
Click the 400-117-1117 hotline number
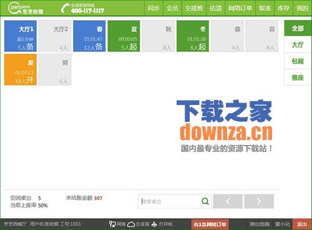coord(87,11)
